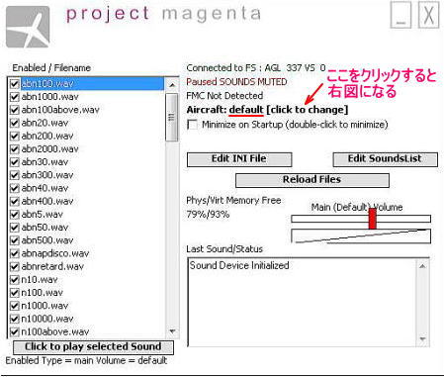
Task: Click the Project Magenta airplane logo
Action: pyautogui.click(x=28, y=27)
